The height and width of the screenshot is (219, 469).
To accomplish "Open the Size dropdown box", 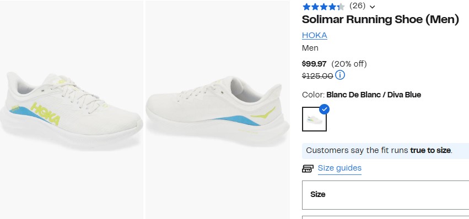I will tap(386, 195).
